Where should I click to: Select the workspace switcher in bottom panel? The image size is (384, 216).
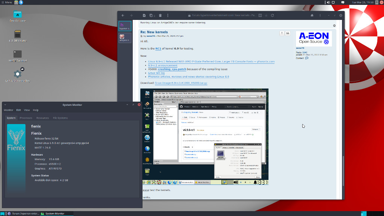372,213
